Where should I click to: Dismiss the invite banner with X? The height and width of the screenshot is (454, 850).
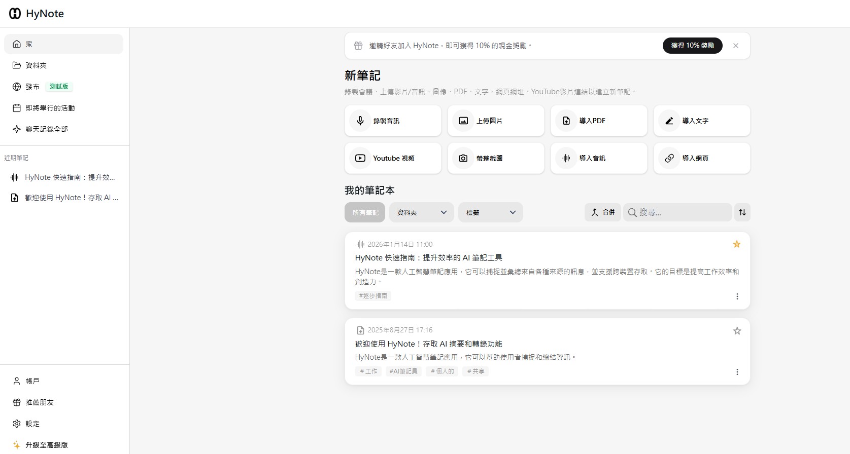click(x=736, y=46)
